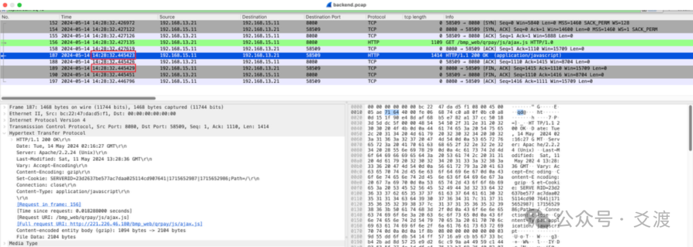The image size is (693, 247).
Task: Expand the Transmission Control Protocol node
Action: click(4, 127)
